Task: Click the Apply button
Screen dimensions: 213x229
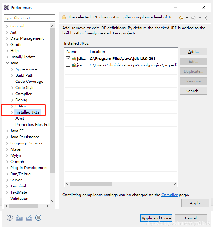Action: point(195,203)
